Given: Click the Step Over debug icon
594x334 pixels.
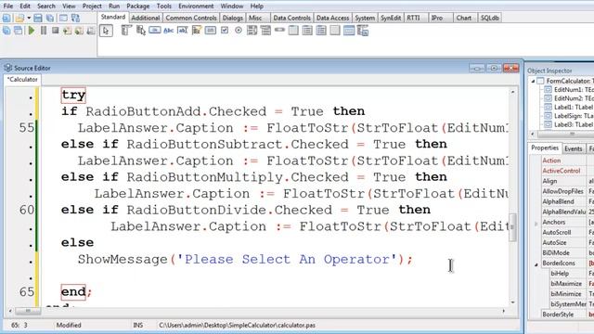Looking at the screenshot, I should pos(79,31).
